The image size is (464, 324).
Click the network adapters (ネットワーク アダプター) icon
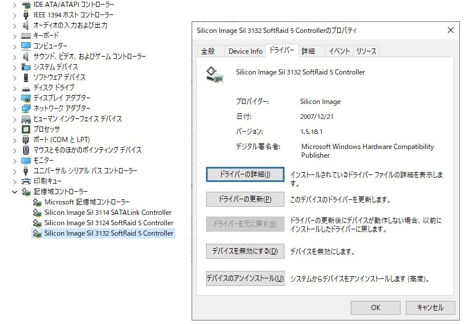(x=26, y=109)
